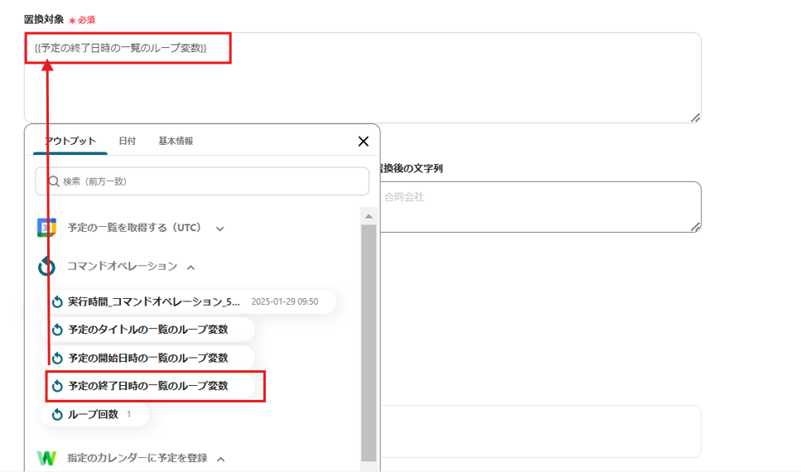Screen dimensions: 801x472
Task: Focus the 置換対象 text area
Action: pos(362,78)
